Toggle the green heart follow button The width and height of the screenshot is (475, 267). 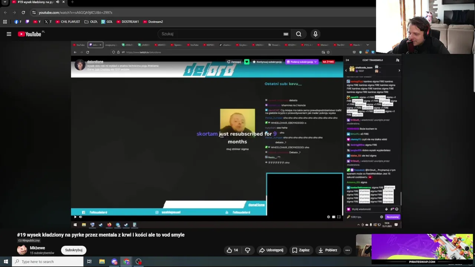247,62
